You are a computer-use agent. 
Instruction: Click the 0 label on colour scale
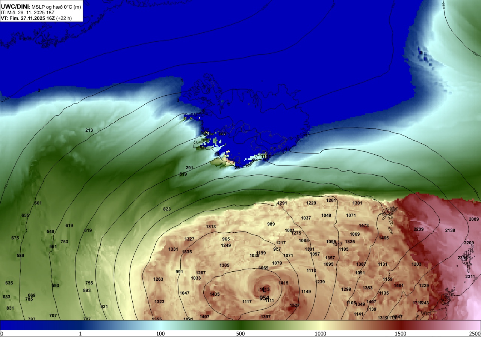pos(2,334)
